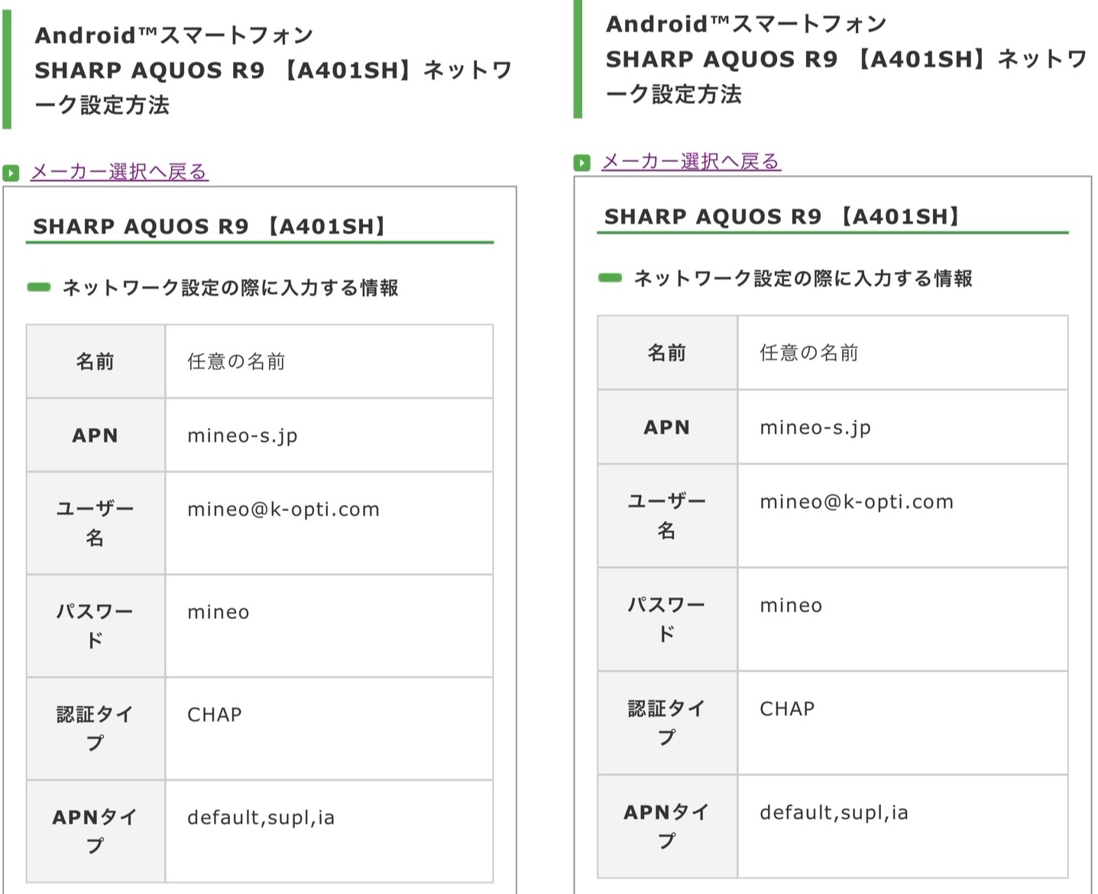Click default,supl,ia APN type in left table
The width and height of the screenshot is (1098, 894).
click(x=261, y=818)
